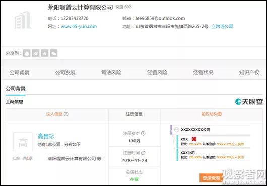Click the 总附近公司 link

click(222, 26)
